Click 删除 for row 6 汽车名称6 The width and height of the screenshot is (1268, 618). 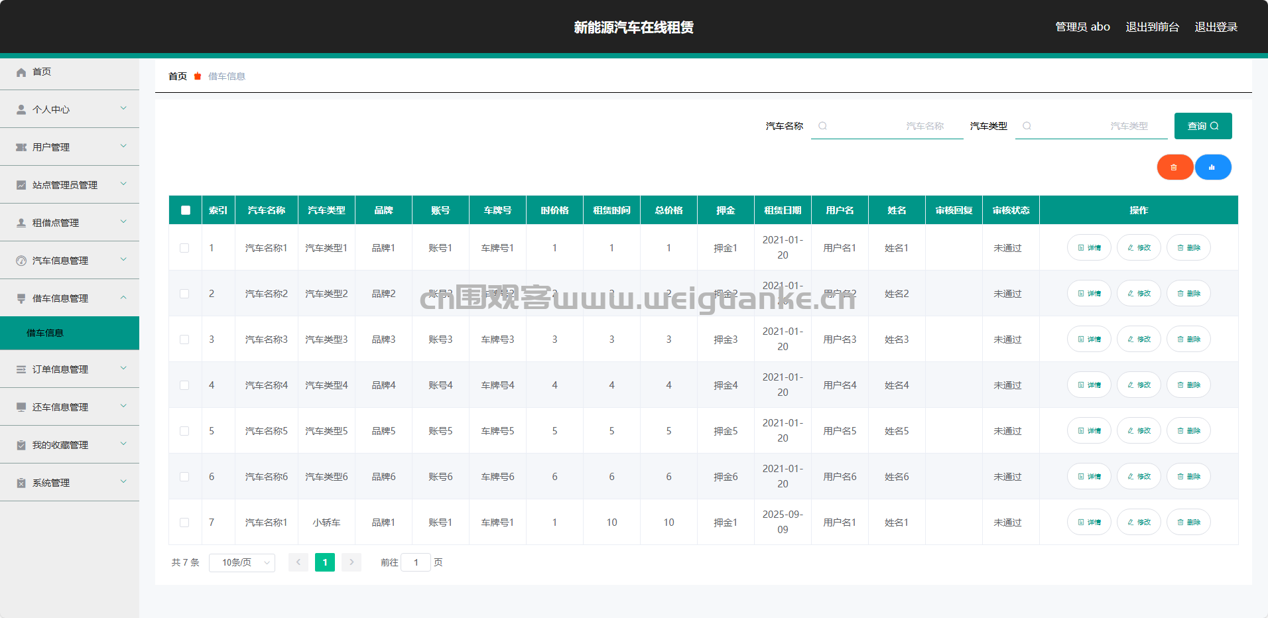click(1188, 476)
